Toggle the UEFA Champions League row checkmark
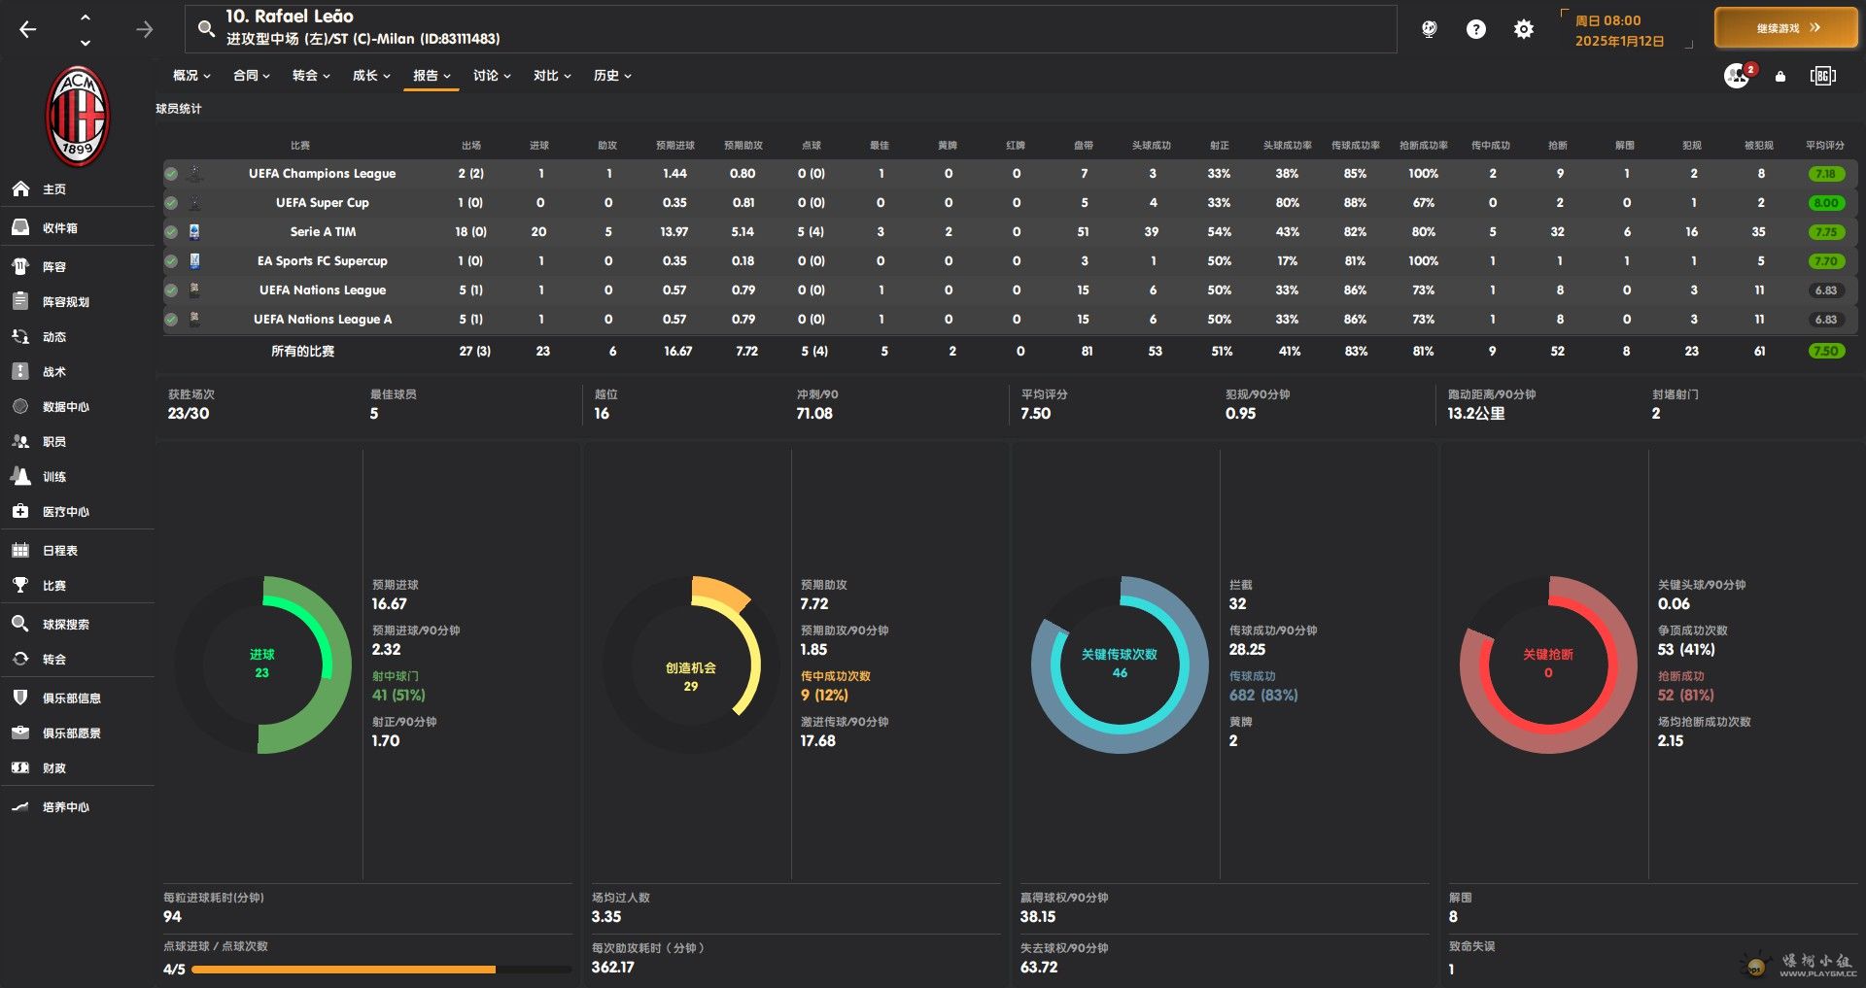The width and height of the screenshot is (1866, 988). (x=171, y=174)
